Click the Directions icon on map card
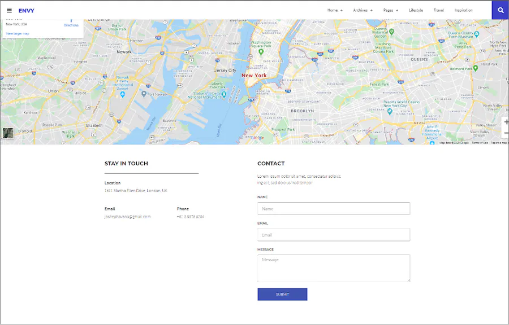The width and height of the screenshot is (509, 325). coord(71,23)
